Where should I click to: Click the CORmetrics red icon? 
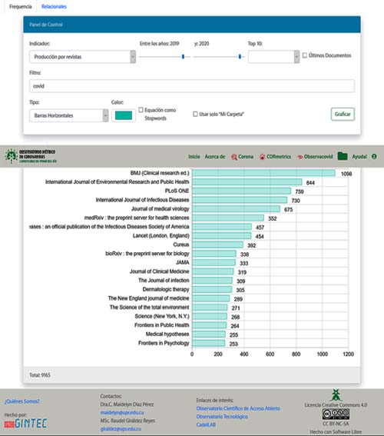point(262,157)
